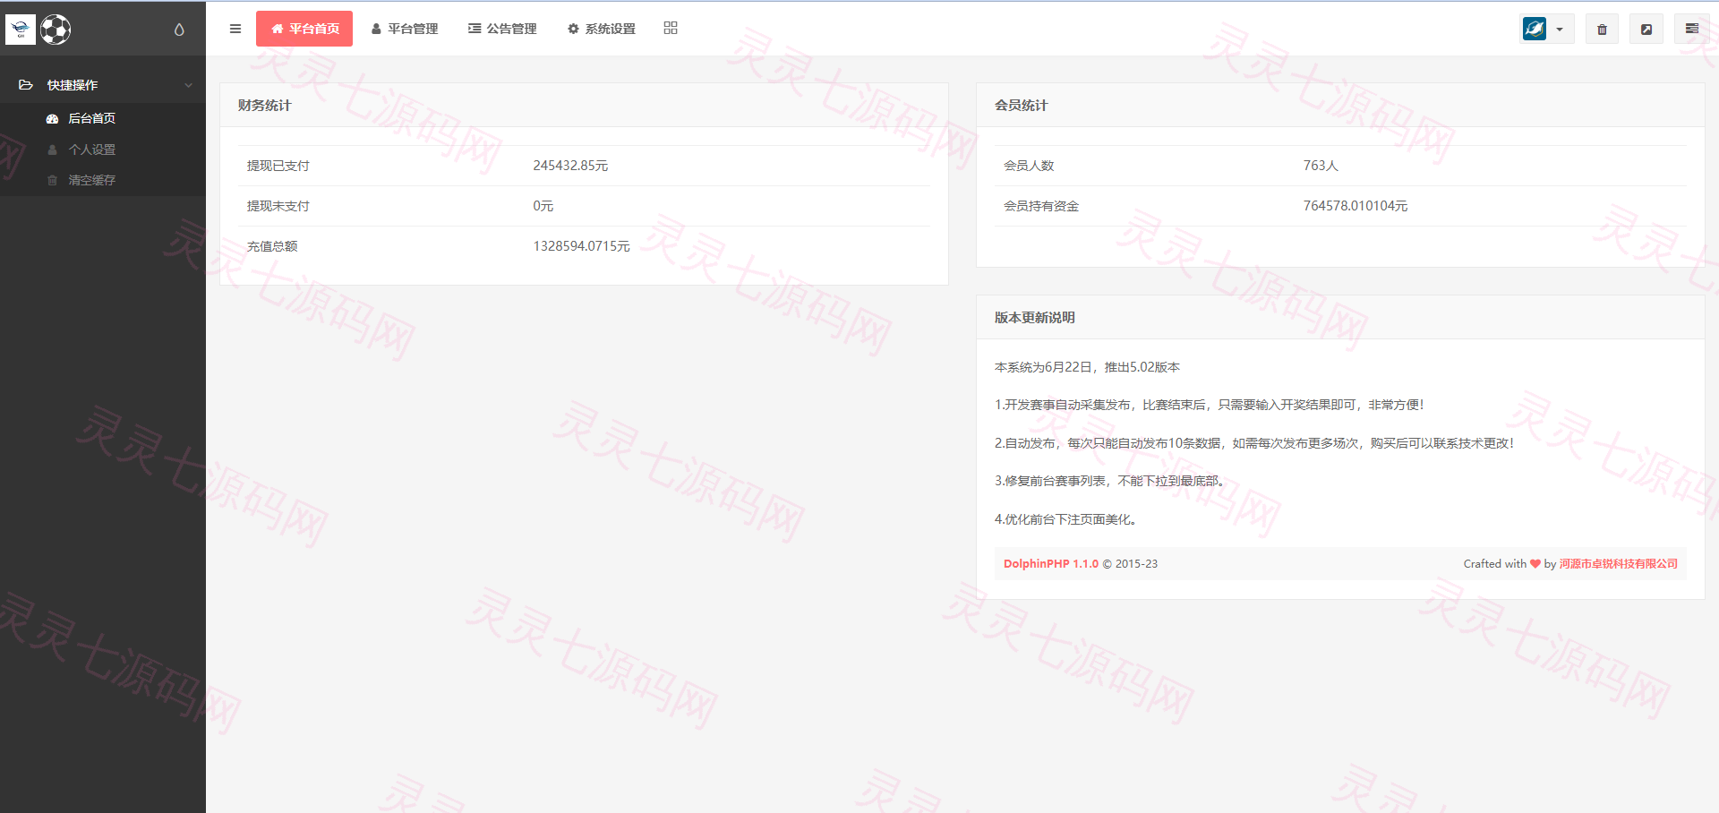Click the user icon beside 个人设置
This screenshot has height=813, width=1719.
[53, 150]
